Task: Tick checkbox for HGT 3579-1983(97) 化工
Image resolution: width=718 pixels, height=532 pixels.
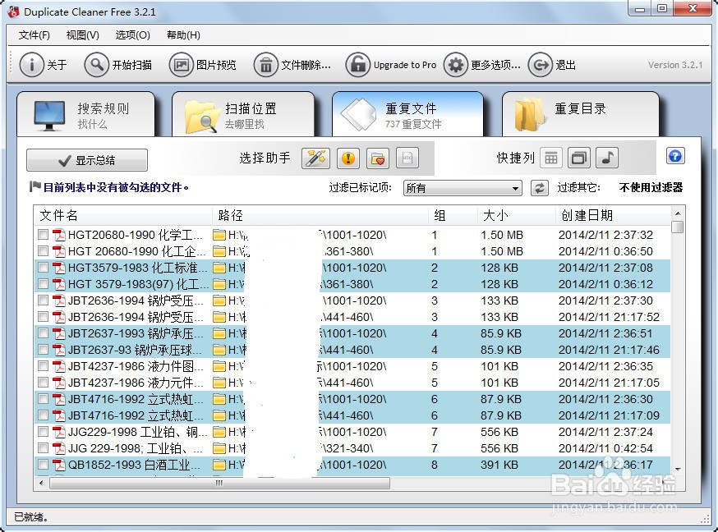Action: 43,284
